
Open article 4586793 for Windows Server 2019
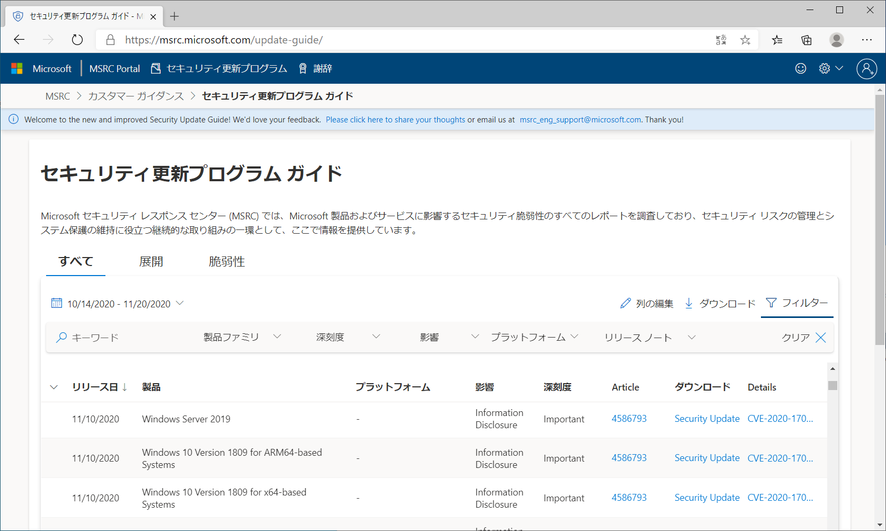pos(629,419)
